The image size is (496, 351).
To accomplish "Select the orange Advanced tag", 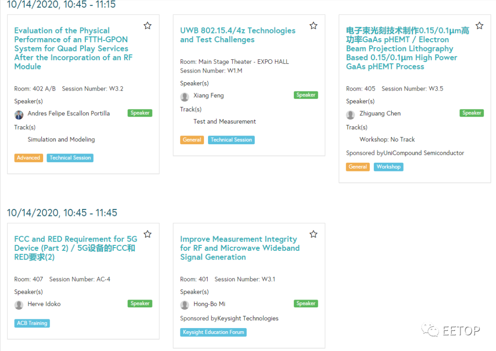I will click(28, 158).
